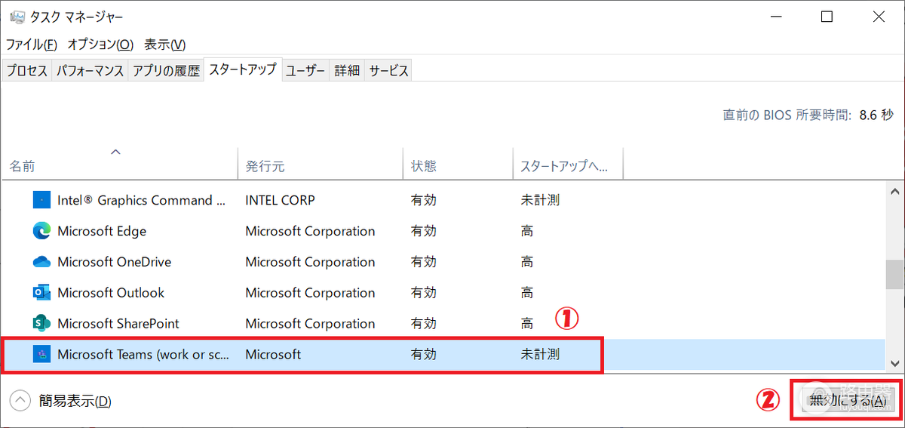Click the 未計測 value in Teams row
Screen dimensions: 905x428
click(x=540, y=354)
